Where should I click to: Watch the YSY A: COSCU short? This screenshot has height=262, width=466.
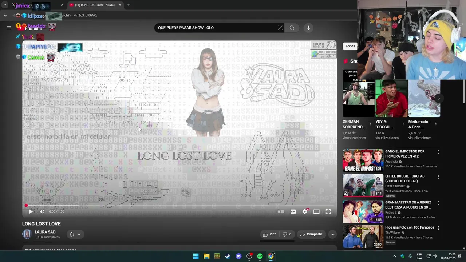(x=391, y=98)
